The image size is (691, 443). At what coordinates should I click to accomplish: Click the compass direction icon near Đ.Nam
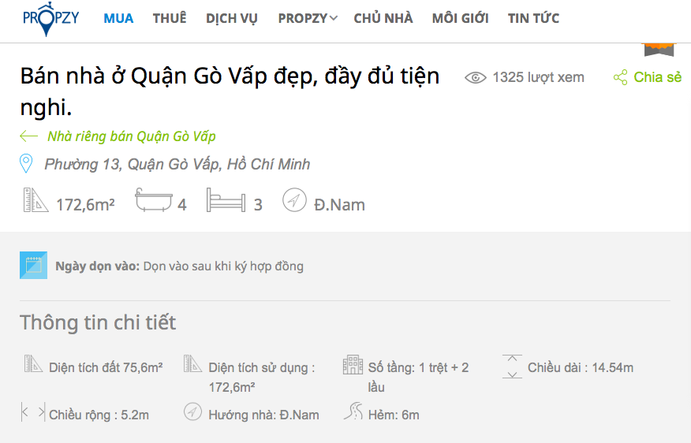click(294, 200)
